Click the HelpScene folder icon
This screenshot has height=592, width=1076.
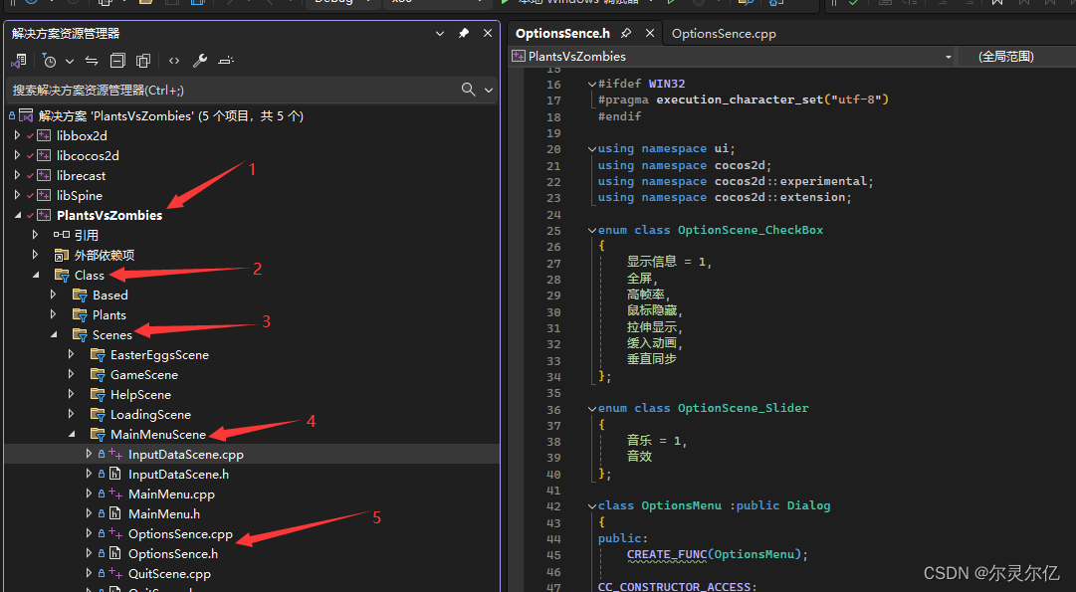point(98,394)
